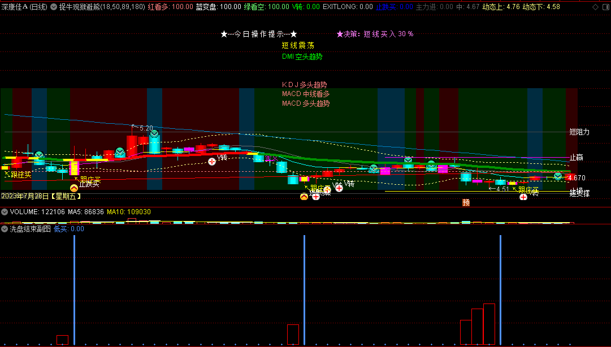
Task: Click the 绿看空: 100.00 readout
Action: point(267,7)
